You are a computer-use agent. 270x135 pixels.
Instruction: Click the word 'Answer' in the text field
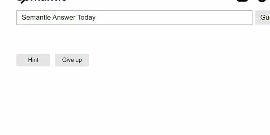64,18
